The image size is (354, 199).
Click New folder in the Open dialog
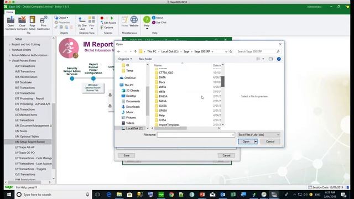click(x=145, y=59)
